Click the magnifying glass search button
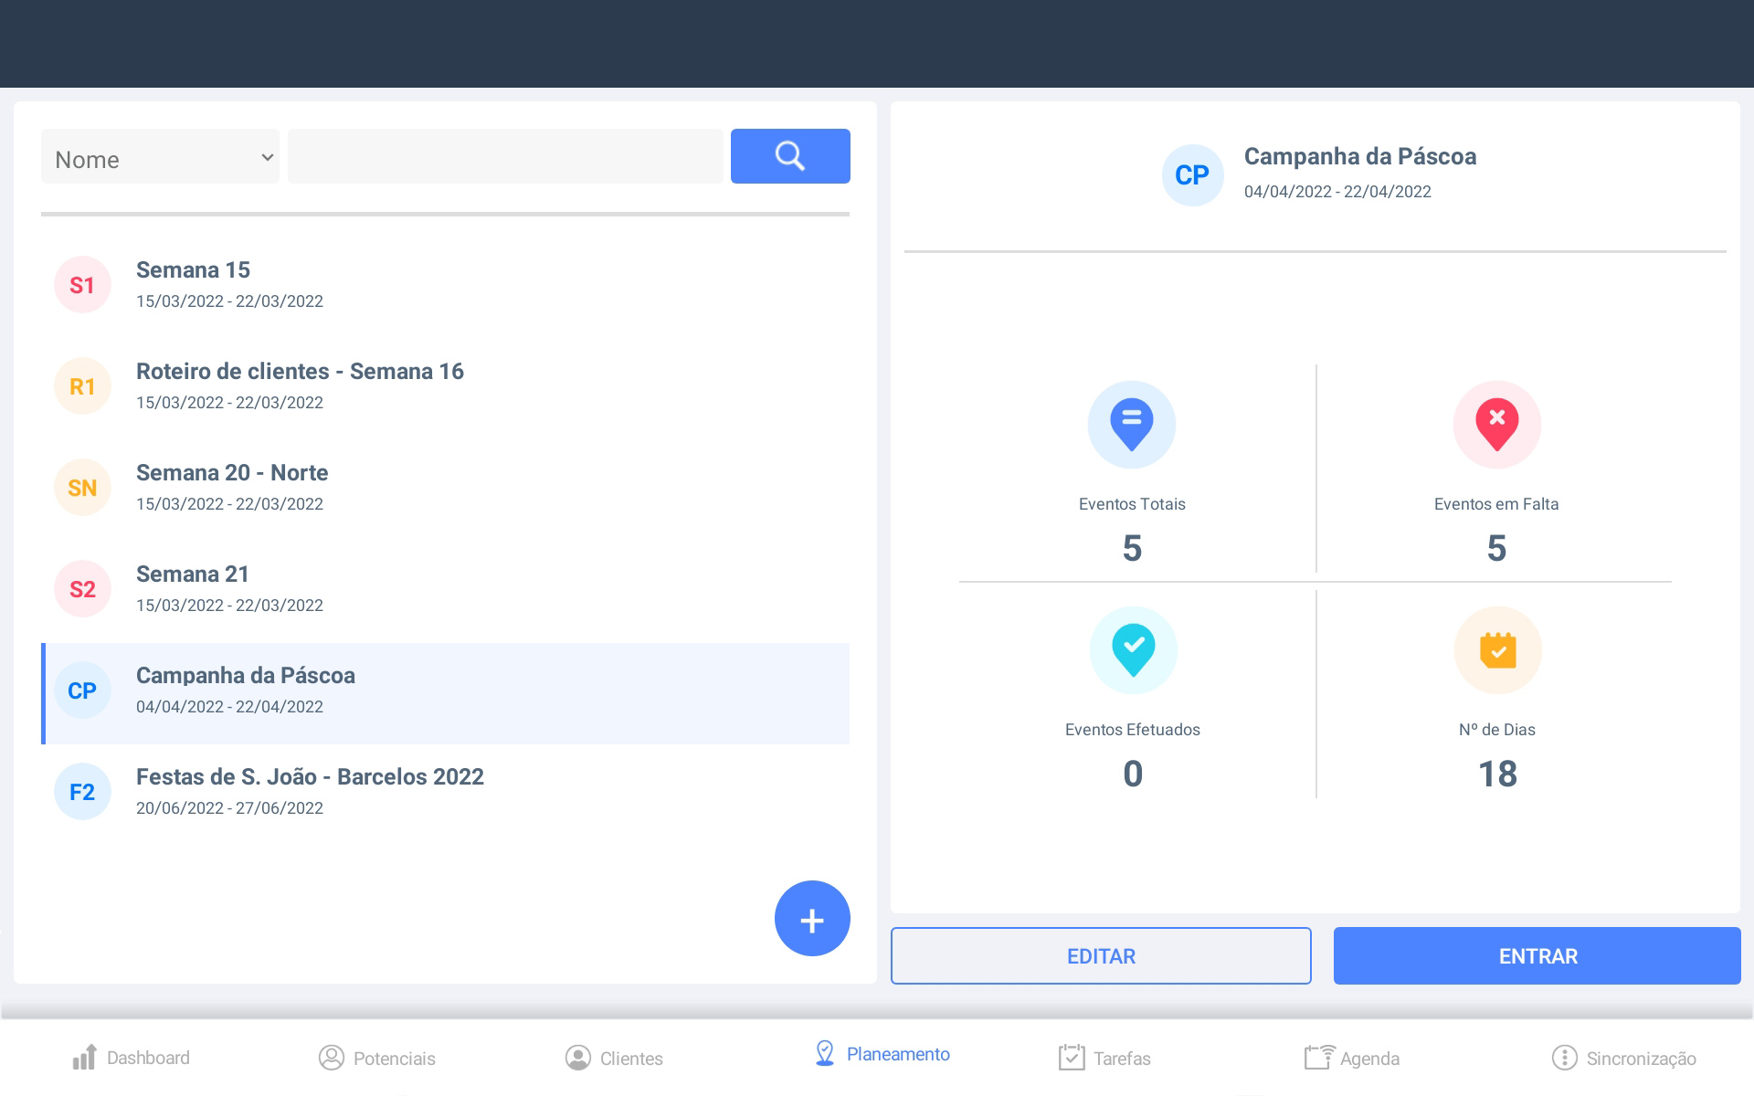This screenshot has width=1754, height=1096. coord(790,156)
